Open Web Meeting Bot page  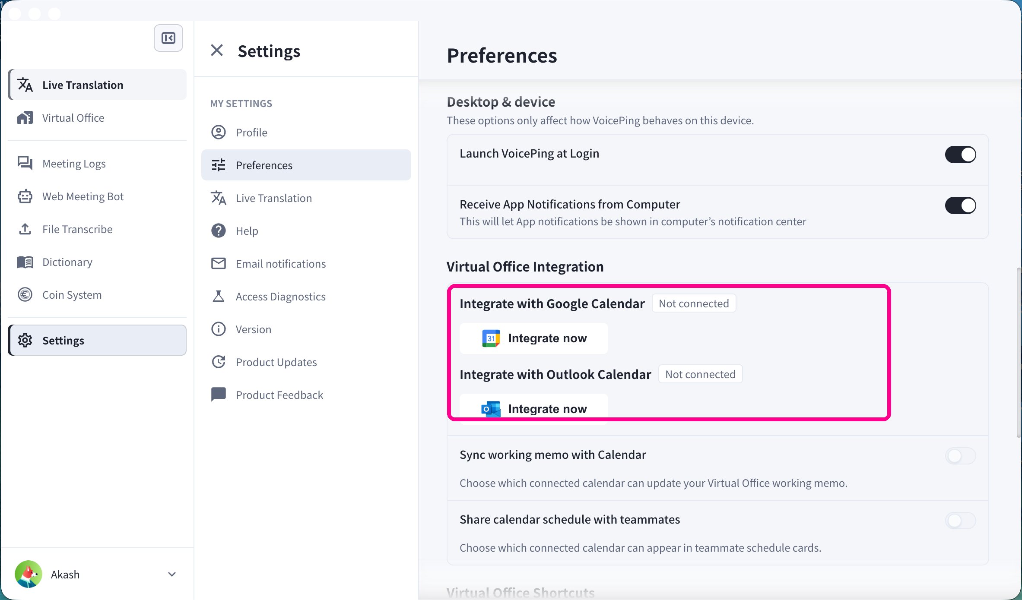tap(98, 196)
